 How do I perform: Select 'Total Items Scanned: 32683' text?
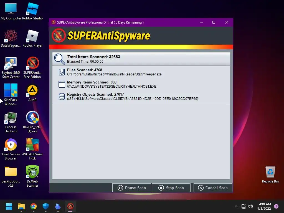(x=94, y=57)
